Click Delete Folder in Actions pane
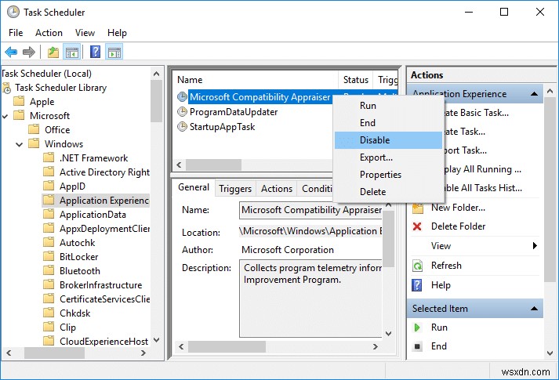559x380 pixels. pos(458,226)
